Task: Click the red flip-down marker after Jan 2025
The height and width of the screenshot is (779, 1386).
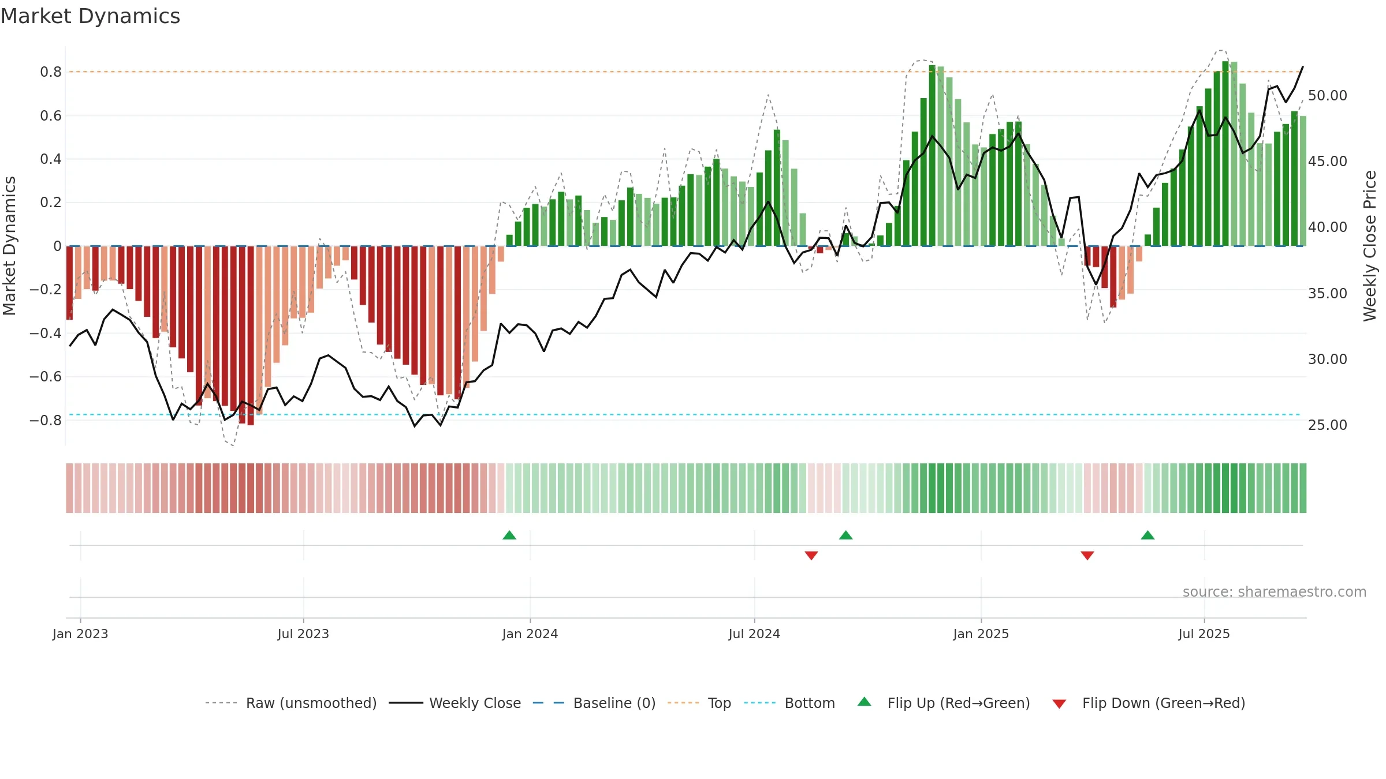Action: 1087,555
